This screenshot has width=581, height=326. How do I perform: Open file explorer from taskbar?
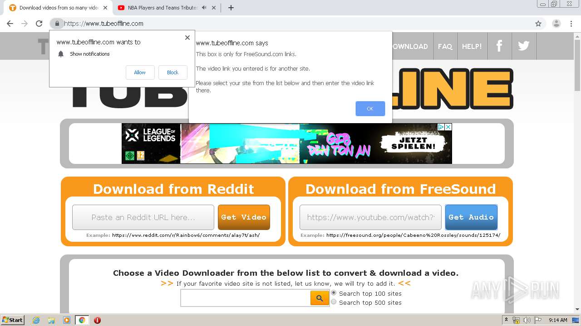(51, 320)
